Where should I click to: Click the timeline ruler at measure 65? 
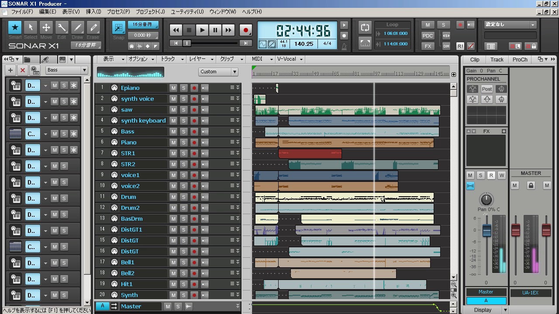337,74
